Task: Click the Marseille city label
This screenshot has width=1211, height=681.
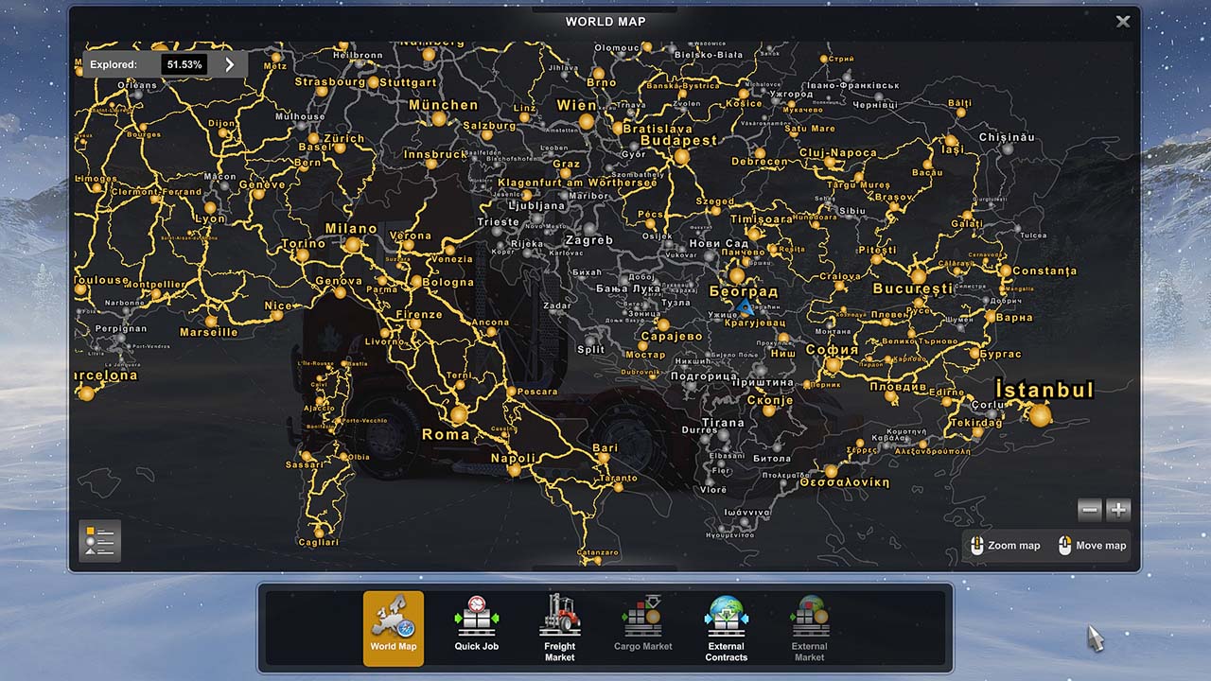Action: point(209,332)
